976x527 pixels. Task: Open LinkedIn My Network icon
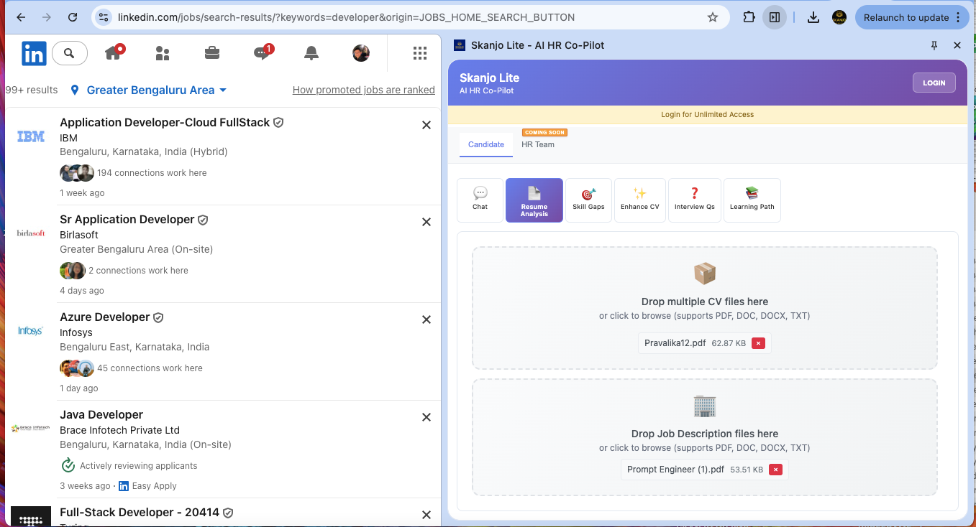(x=163, y=53)
